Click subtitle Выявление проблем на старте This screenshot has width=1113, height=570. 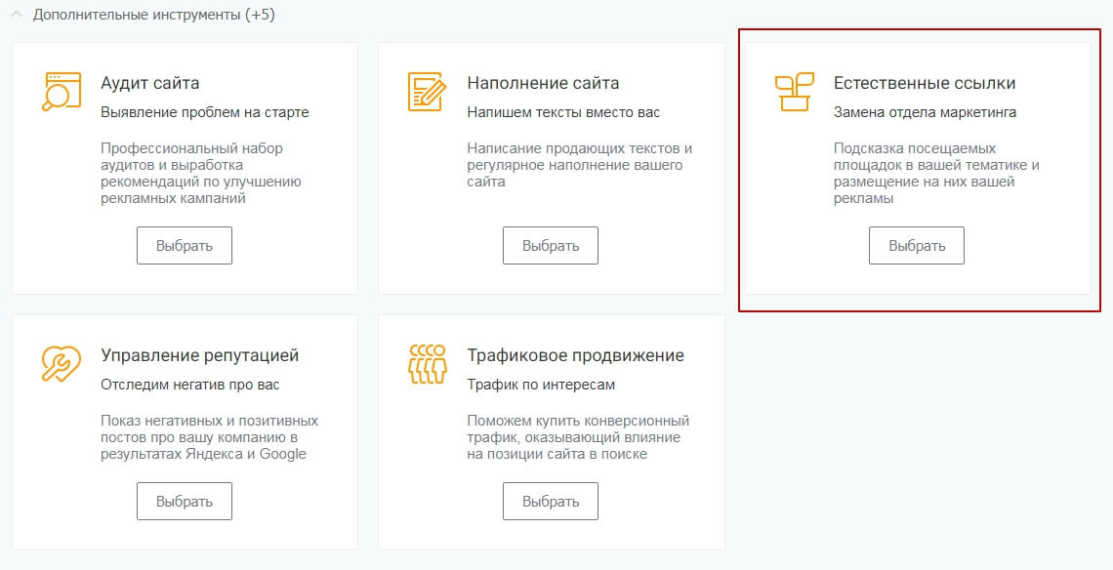pyautogui.click(x=205, y=112)
